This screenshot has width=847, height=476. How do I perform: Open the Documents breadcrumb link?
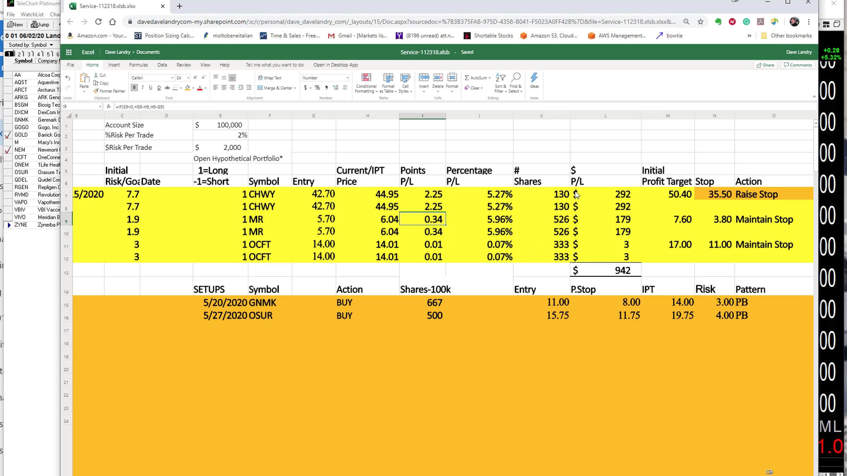tap(148, 52)
